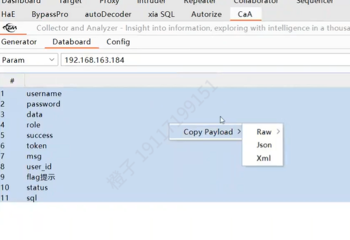Select the username row
The height and width of the screenshot is (240, 350).
tap(175, 93)
